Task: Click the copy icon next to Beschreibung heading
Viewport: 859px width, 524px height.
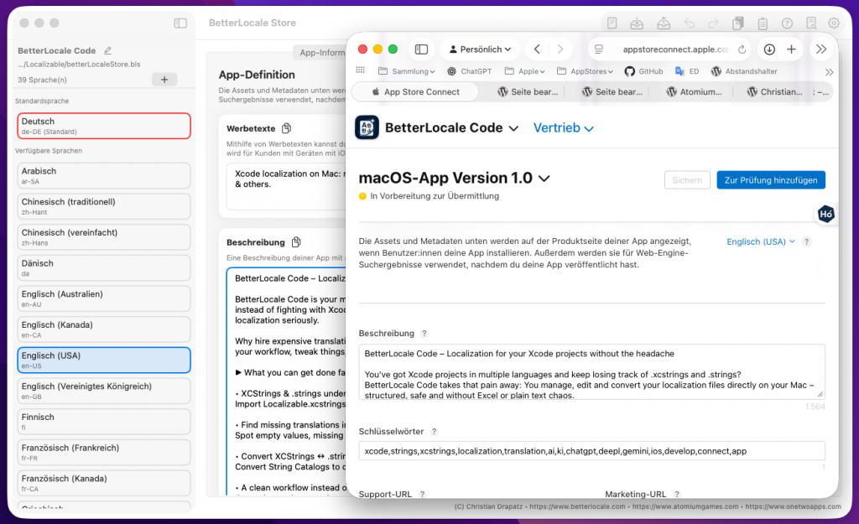Action: pos(296,242)
